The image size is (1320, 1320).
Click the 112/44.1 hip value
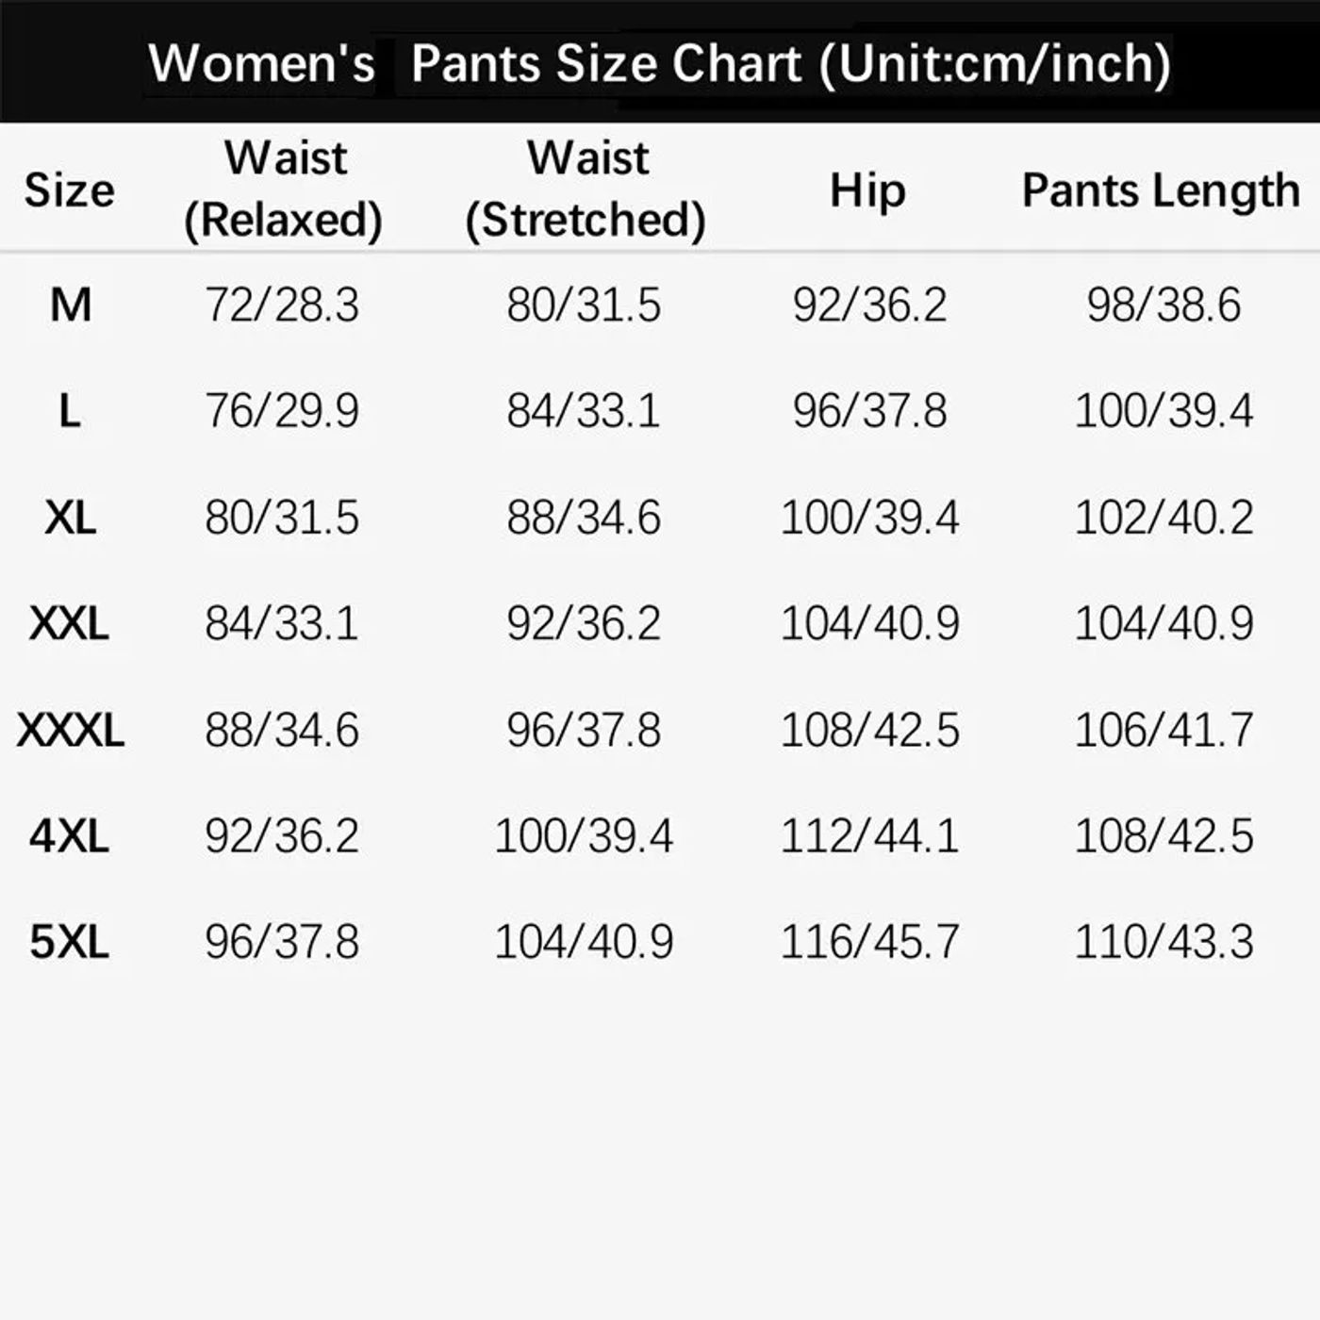point(869,836)
